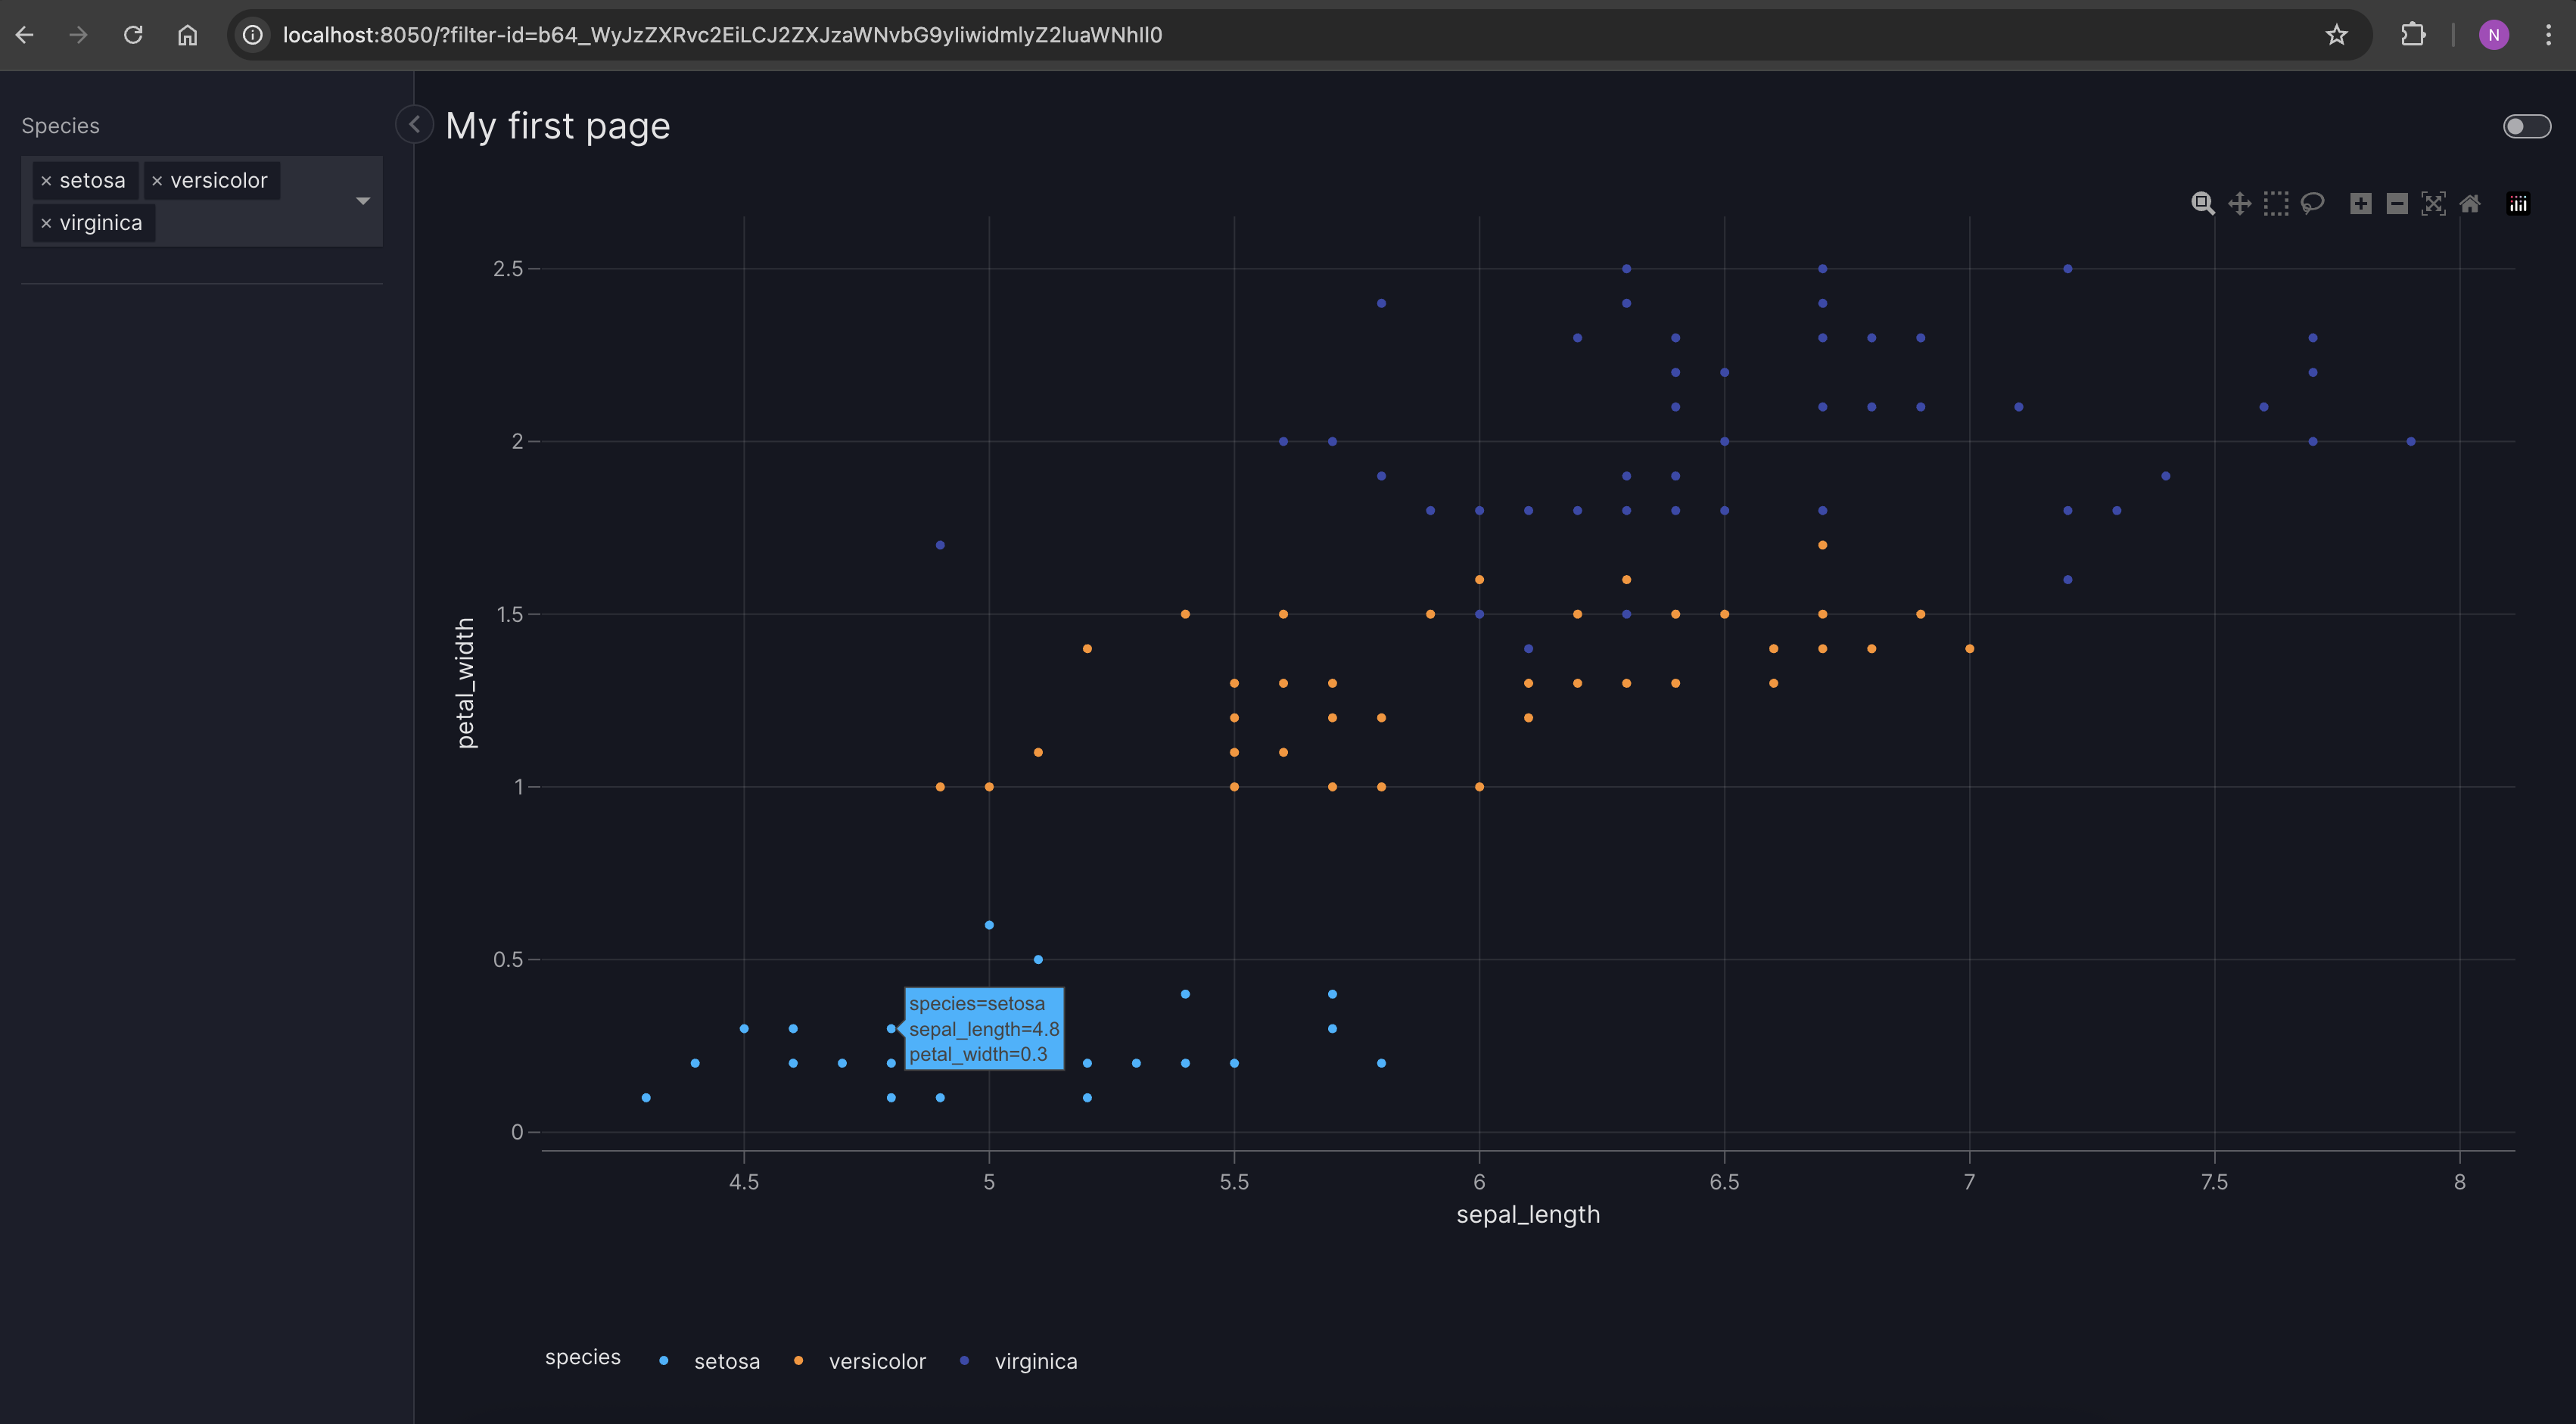Click the Zoom in plus icon
The width and height of the screenshot is (2576, 1424).
click(x=2360, y=204)
